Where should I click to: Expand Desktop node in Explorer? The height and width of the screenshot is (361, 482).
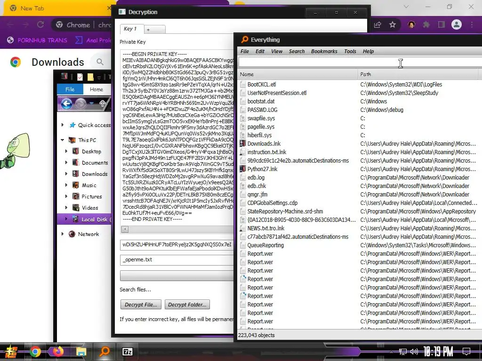coord(66,151)
